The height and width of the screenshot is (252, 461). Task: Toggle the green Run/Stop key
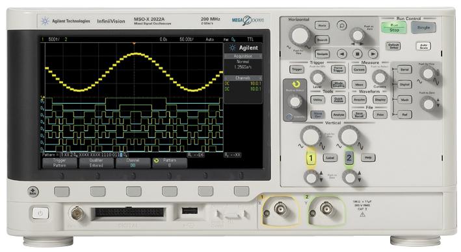(394, 28)
